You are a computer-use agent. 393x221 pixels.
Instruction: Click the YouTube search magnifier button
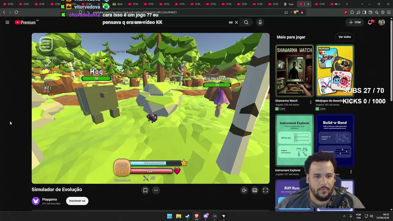pos(246,22)
